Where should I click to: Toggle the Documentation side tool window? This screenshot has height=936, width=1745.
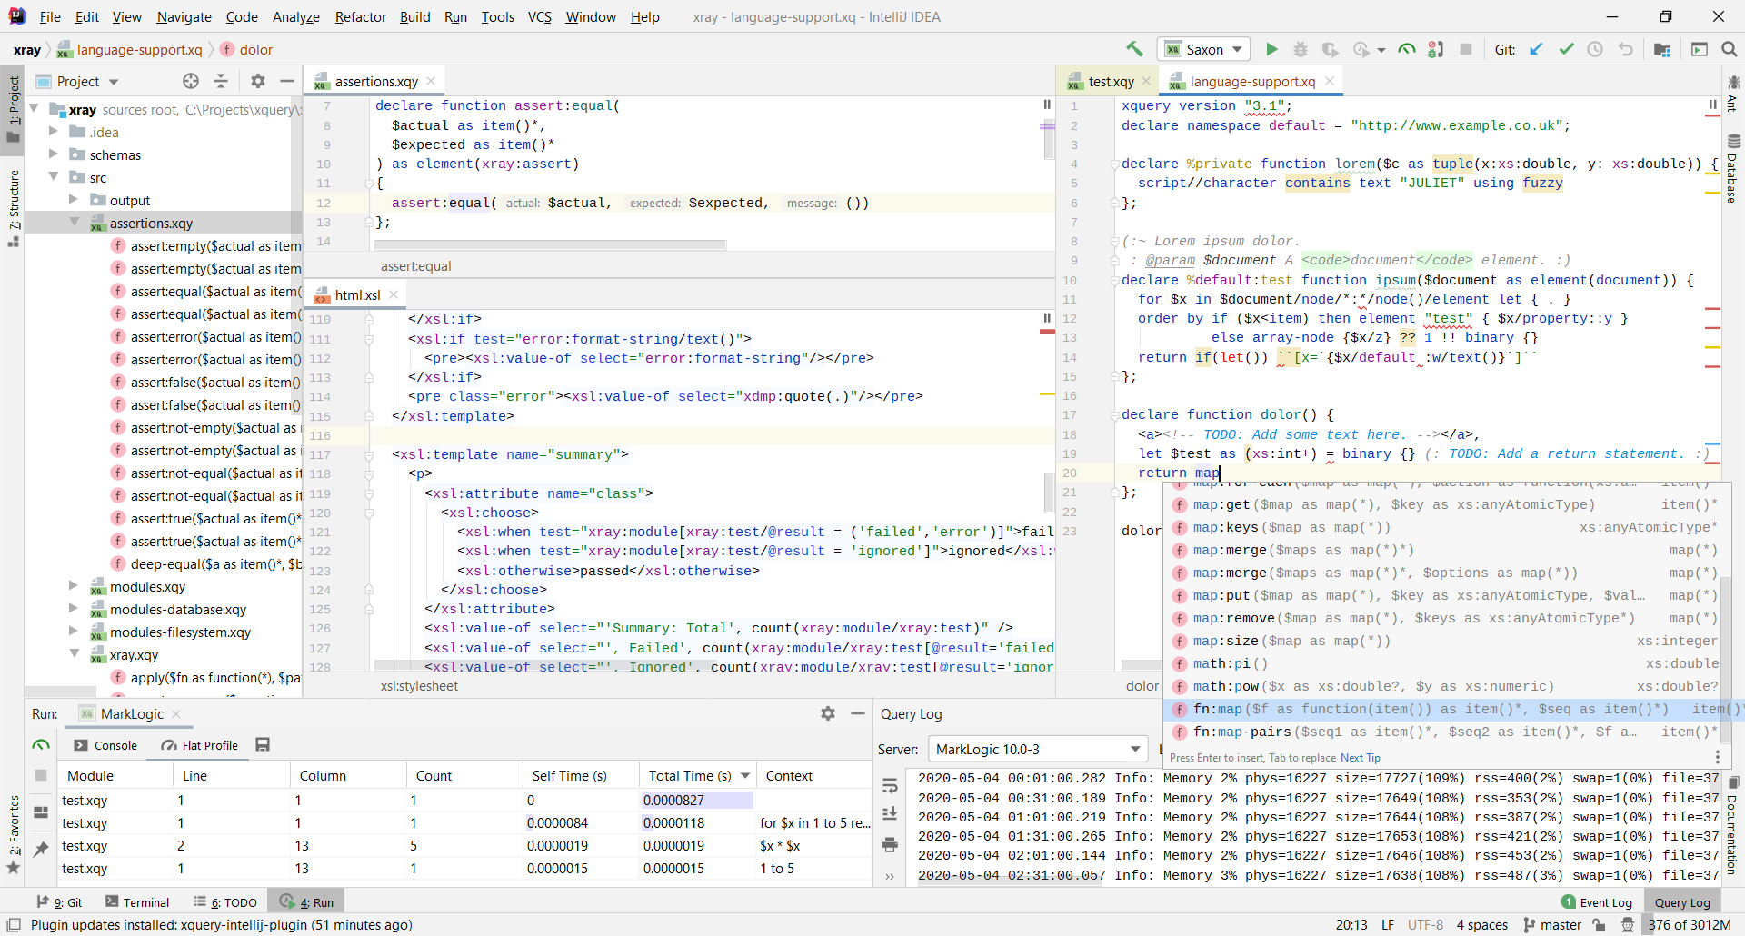[x=1733, y=827]
